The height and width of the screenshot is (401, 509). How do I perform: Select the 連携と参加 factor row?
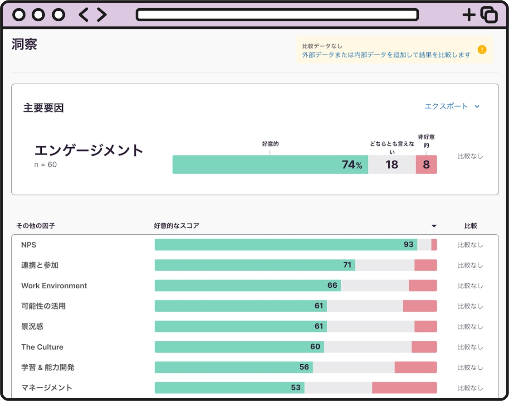(40, 265)
